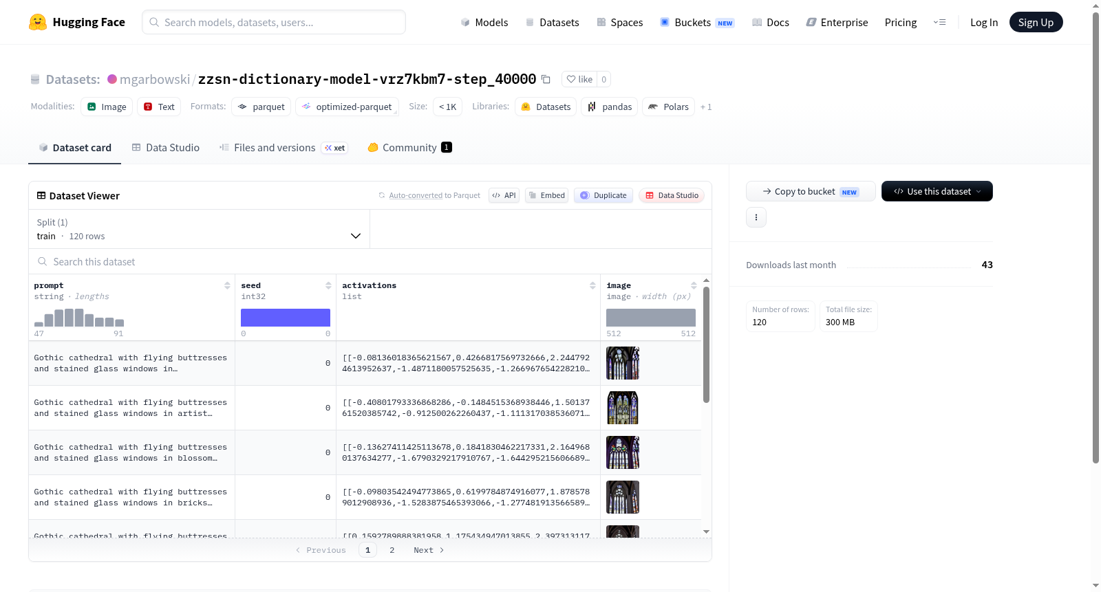Image resolution: width=1101 pixels, height=592 pixels.
Task: Click the seed column histogram bar
Action: (286, 318)
